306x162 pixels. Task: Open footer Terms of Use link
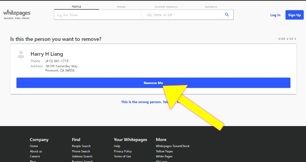122,156
